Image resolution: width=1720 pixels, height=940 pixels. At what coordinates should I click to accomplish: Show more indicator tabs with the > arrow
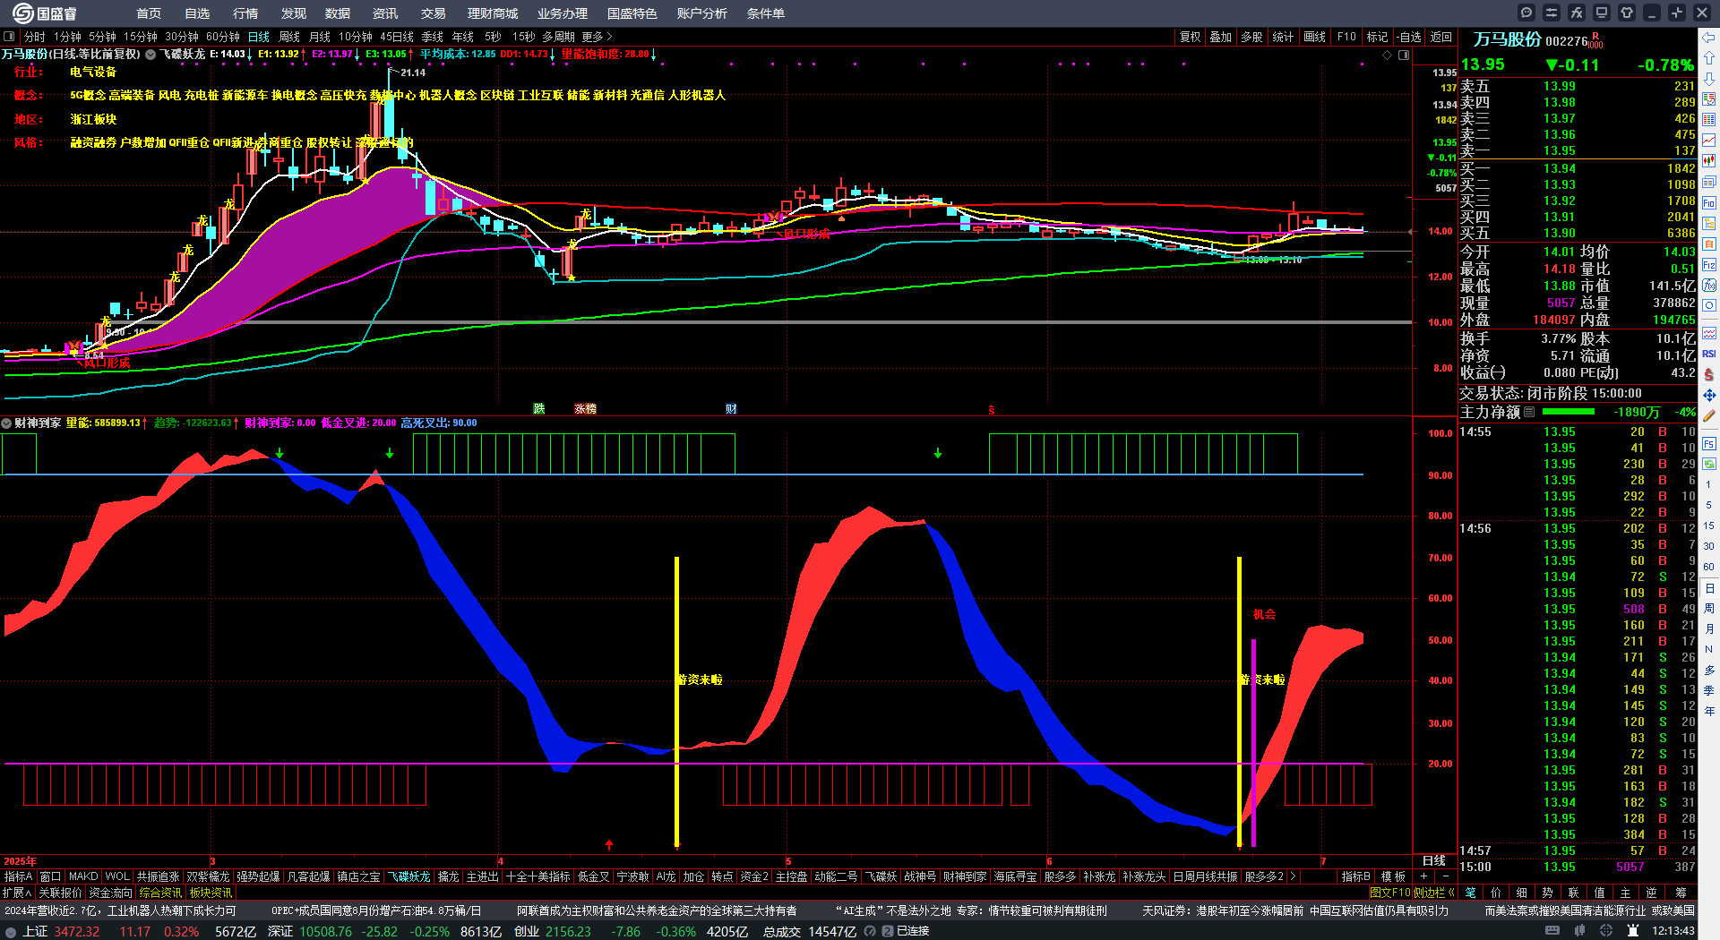(1293, 876)
